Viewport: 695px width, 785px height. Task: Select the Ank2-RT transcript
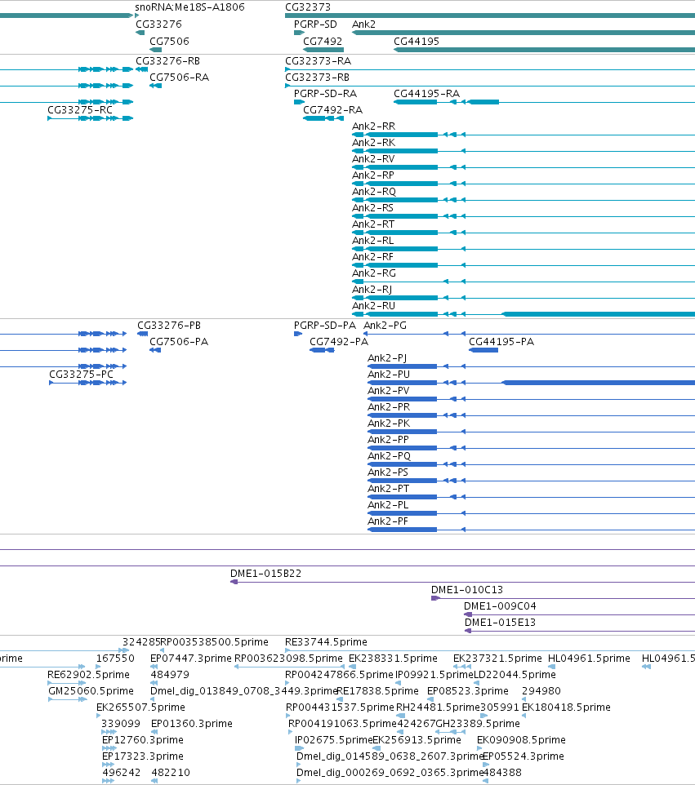pos(523,233)
